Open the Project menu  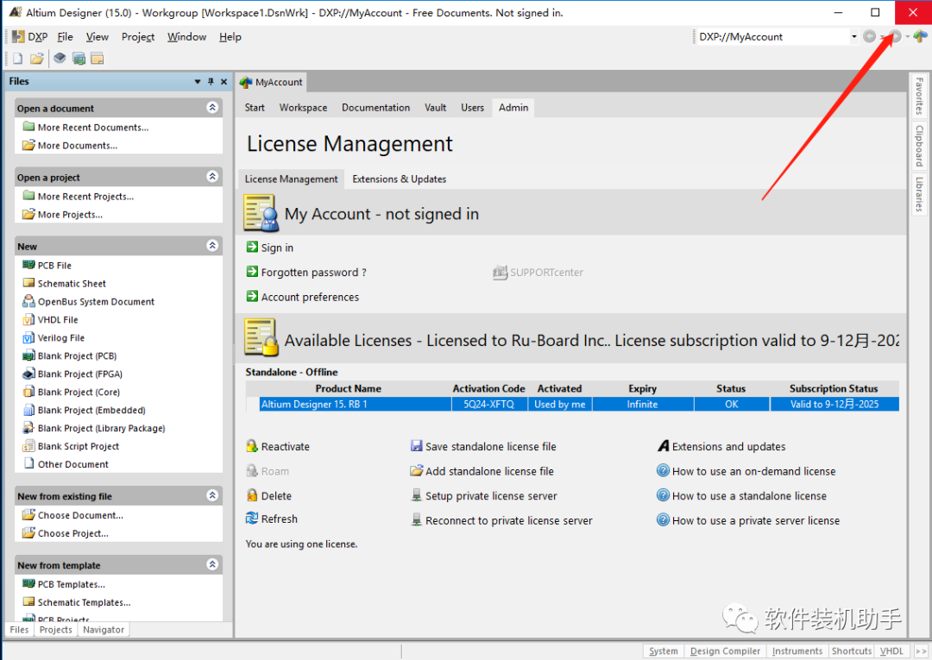[138, 37]
